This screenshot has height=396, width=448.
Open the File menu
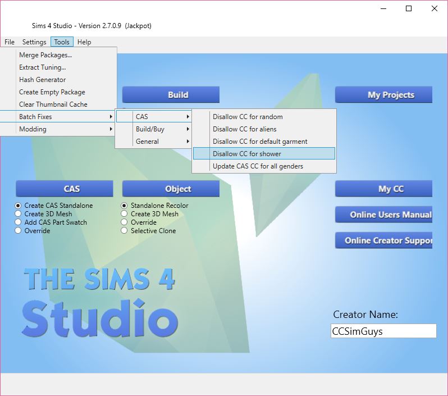(x=10, y=42)
